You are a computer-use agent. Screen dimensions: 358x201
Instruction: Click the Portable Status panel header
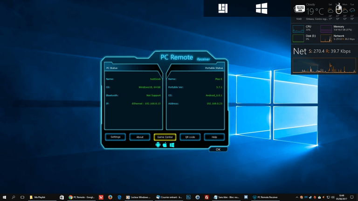coord(196,68)
